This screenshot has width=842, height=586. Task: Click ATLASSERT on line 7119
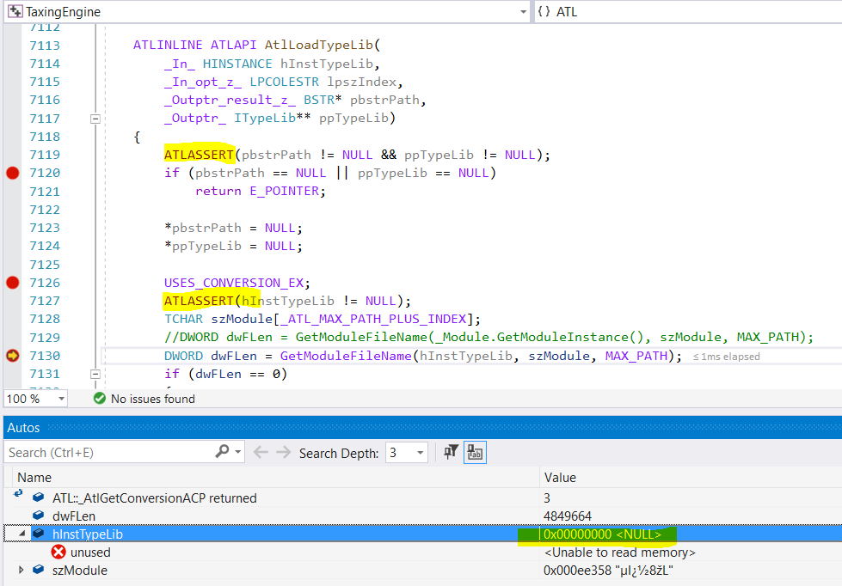(x=199, y=155)
